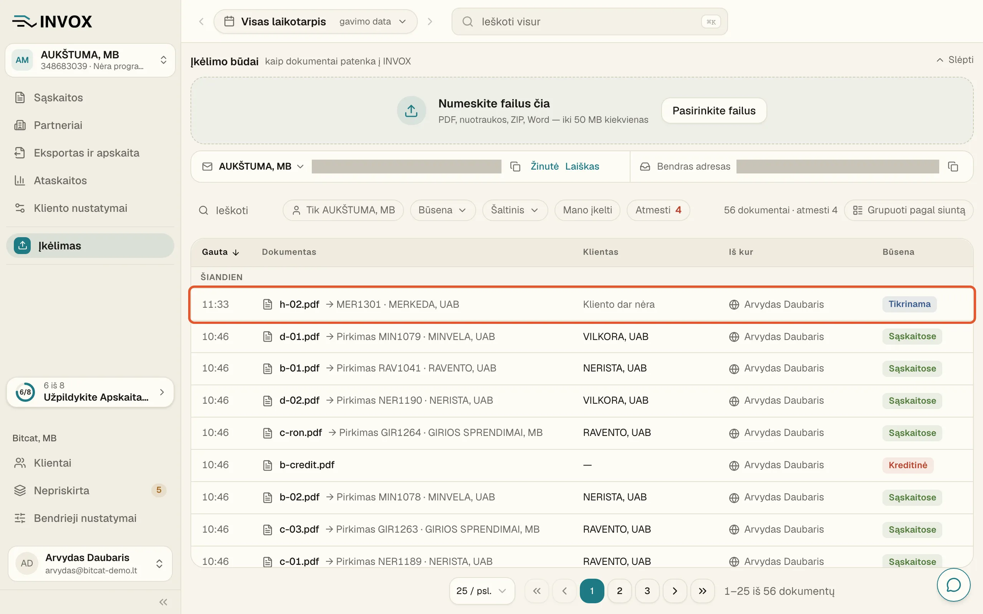Expand AUKŠTUMA, MB company switcher
This screenshot has height=614, width=983.
pos(90,60)
